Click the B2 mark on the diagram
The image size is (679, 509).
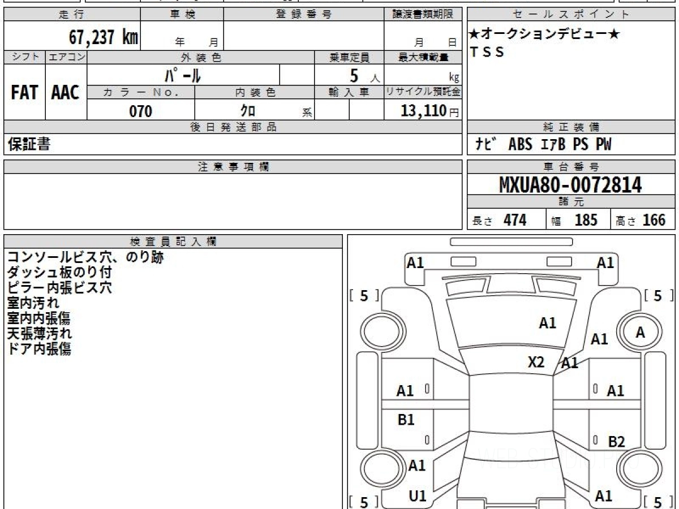tap(616, 442)
